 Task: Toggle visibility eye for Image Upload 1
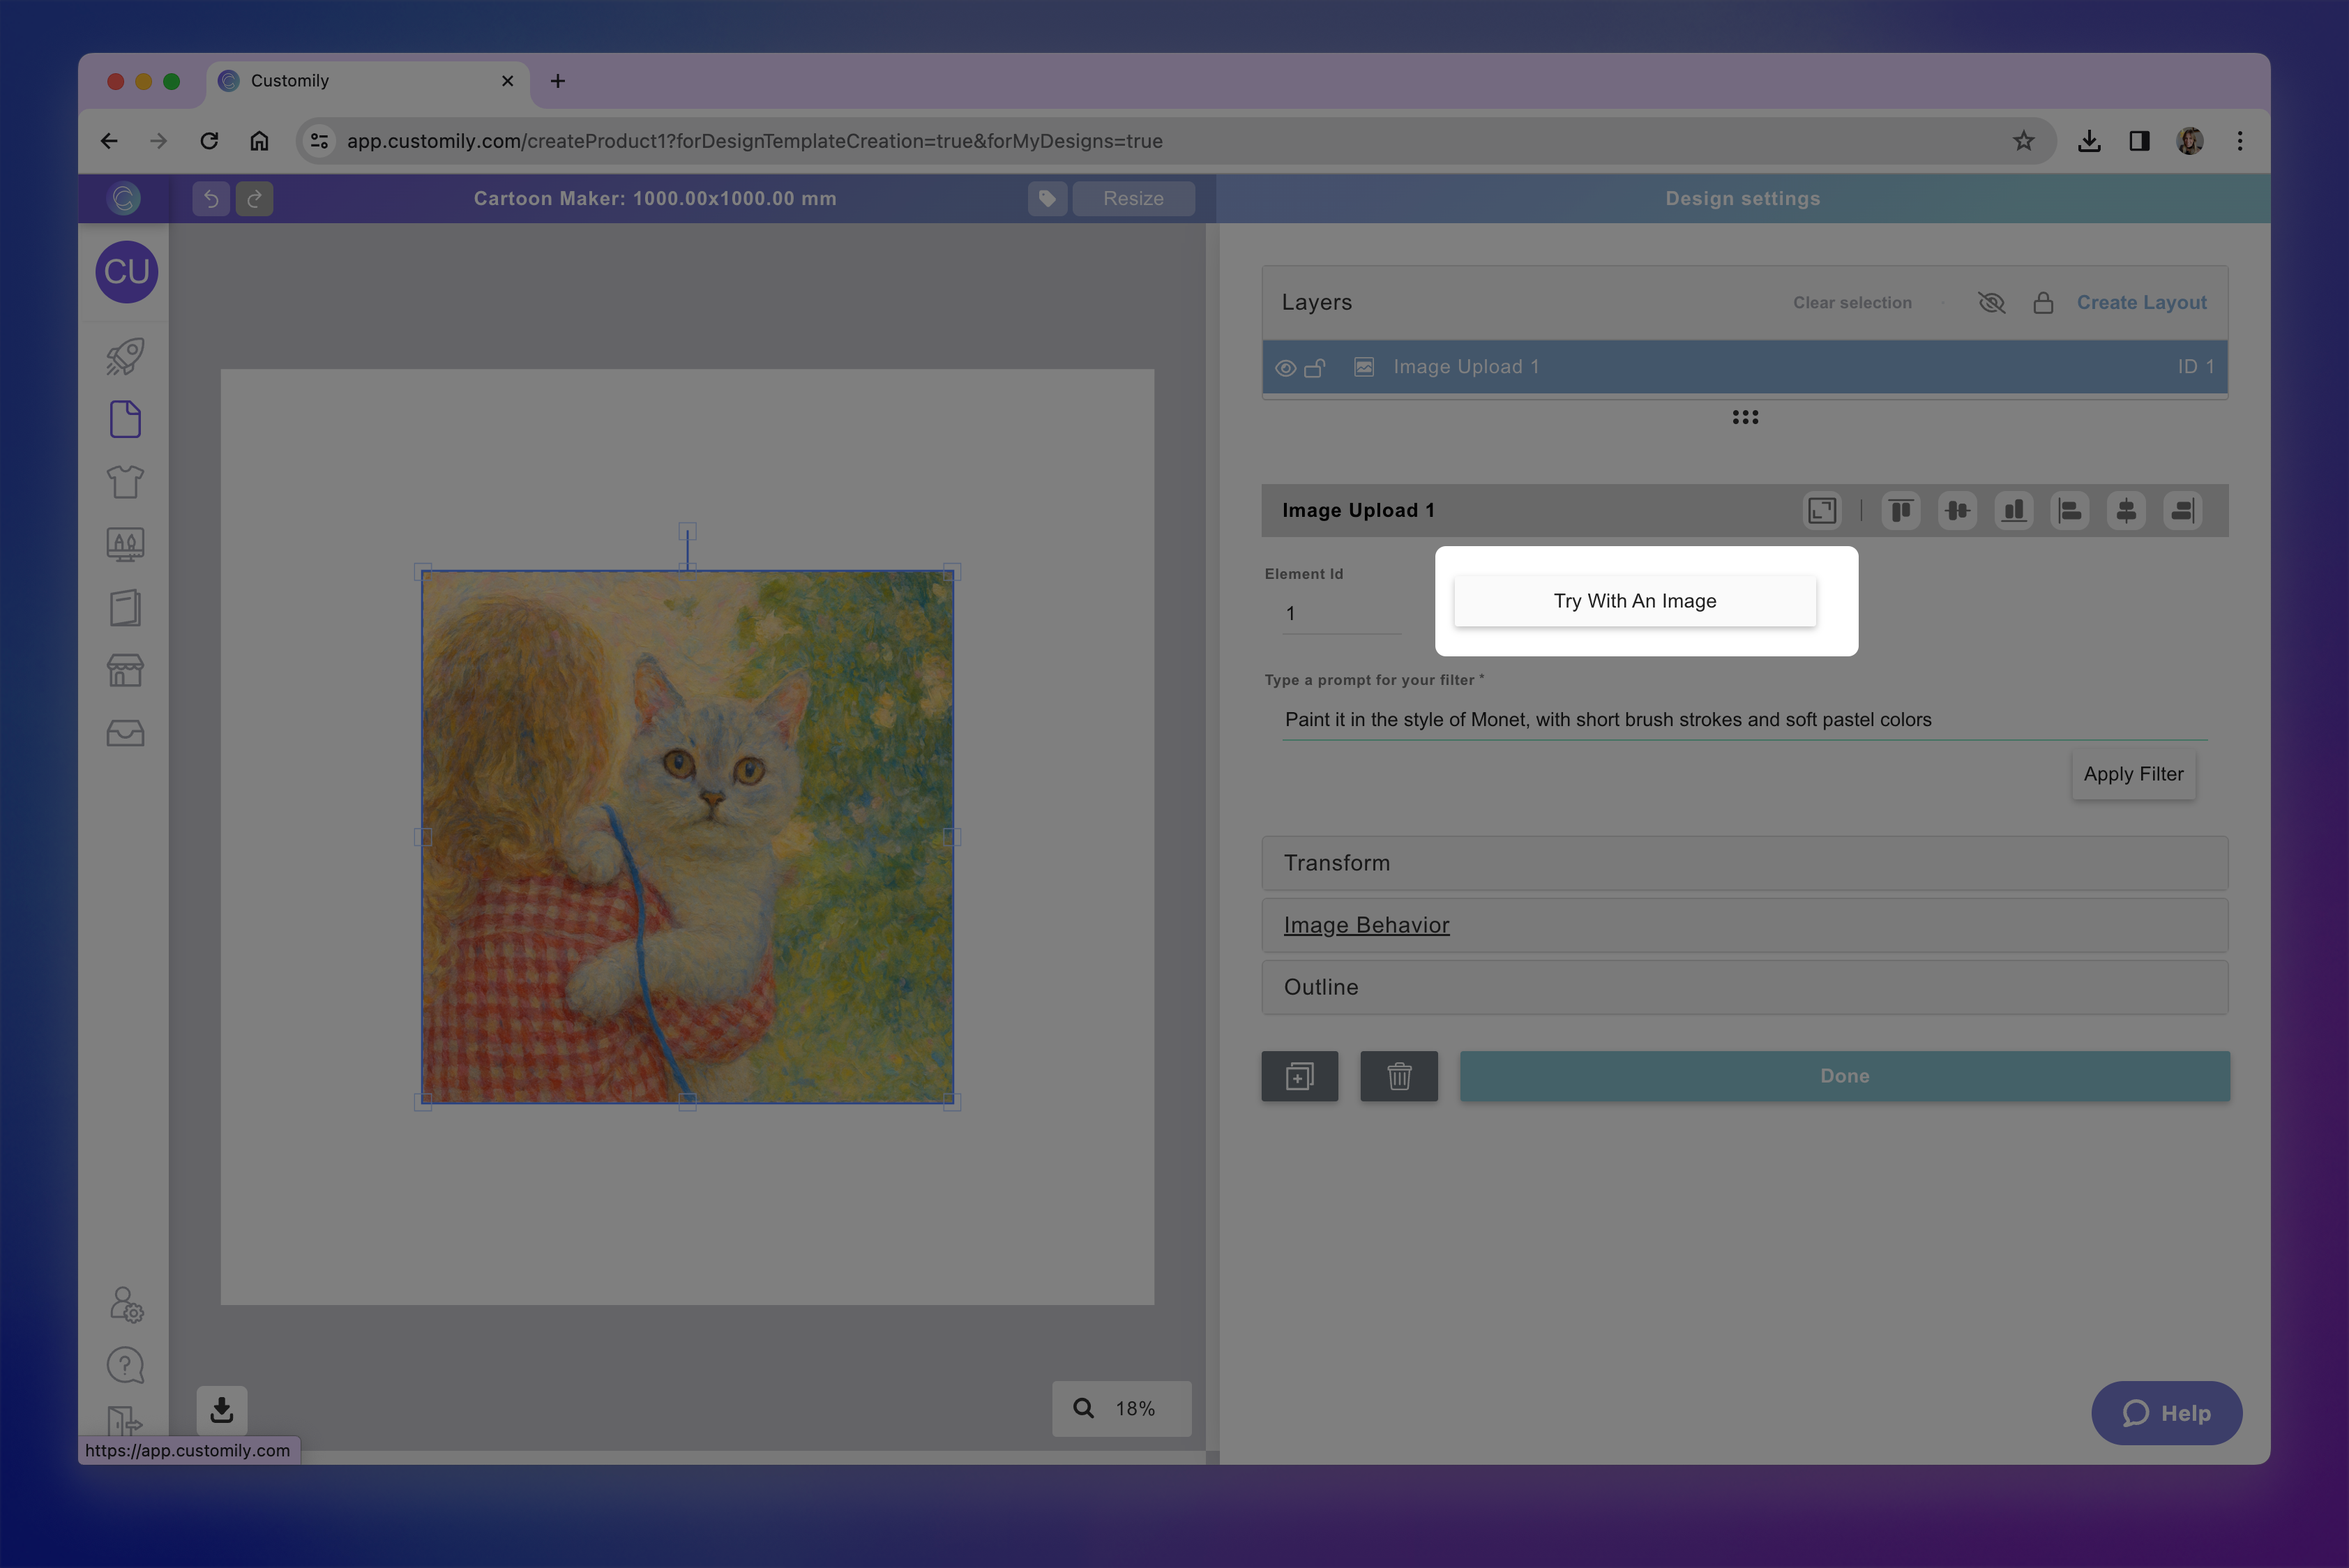[x=1286, y=368]
